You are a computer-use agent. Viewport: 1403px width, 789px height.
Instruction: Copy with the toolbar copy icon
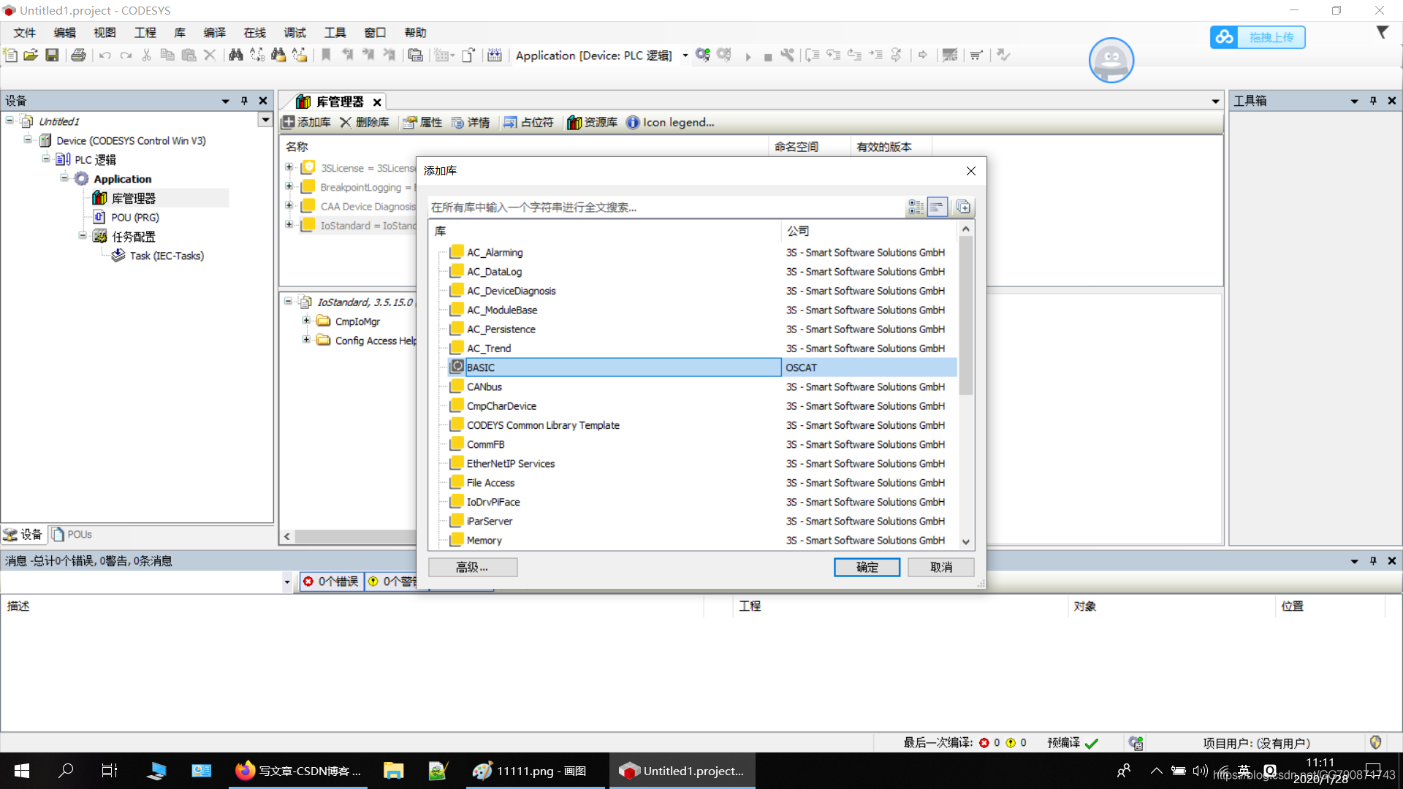[167, 55]
